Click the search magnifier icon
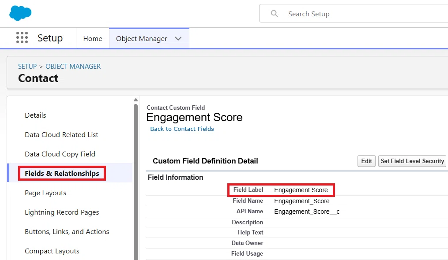Image resolution: width=448 pixels, height=260 pixels. tap(274, 13)
